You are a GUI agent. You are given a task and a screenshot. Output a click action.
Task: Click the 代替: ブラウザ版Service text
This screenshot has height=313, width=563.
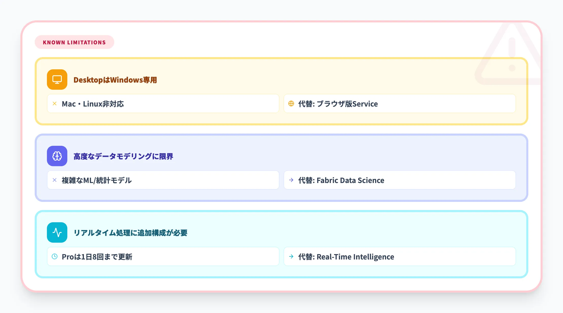[x=338, y=104]
